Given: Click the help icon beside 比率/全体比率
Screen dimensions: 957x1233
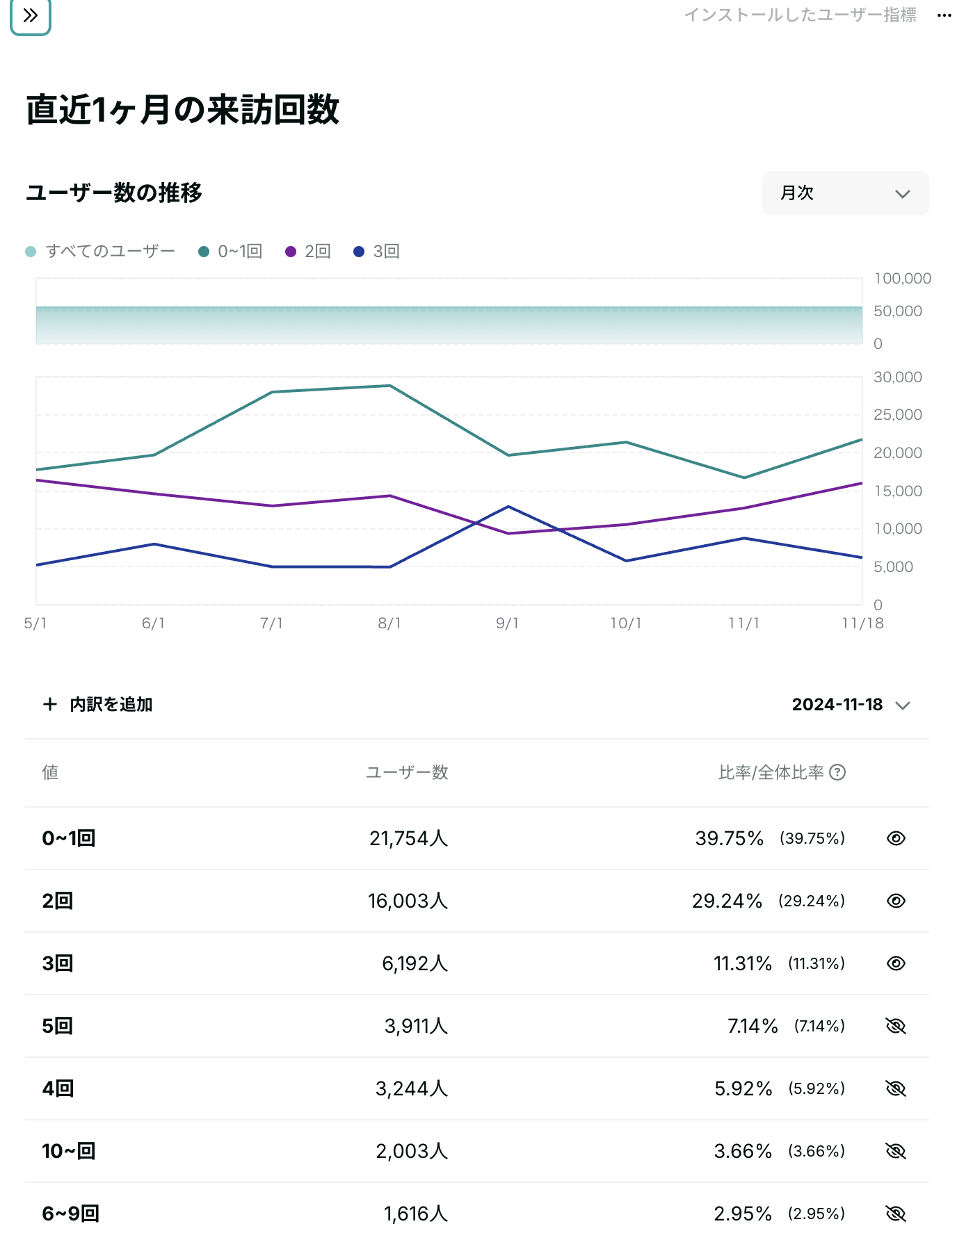Looking at the screenshot, I should [x=837, y=772].
